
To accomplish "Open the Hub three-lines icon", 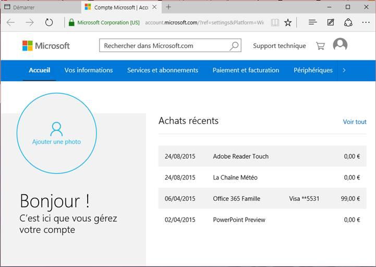I will point(313,22).
